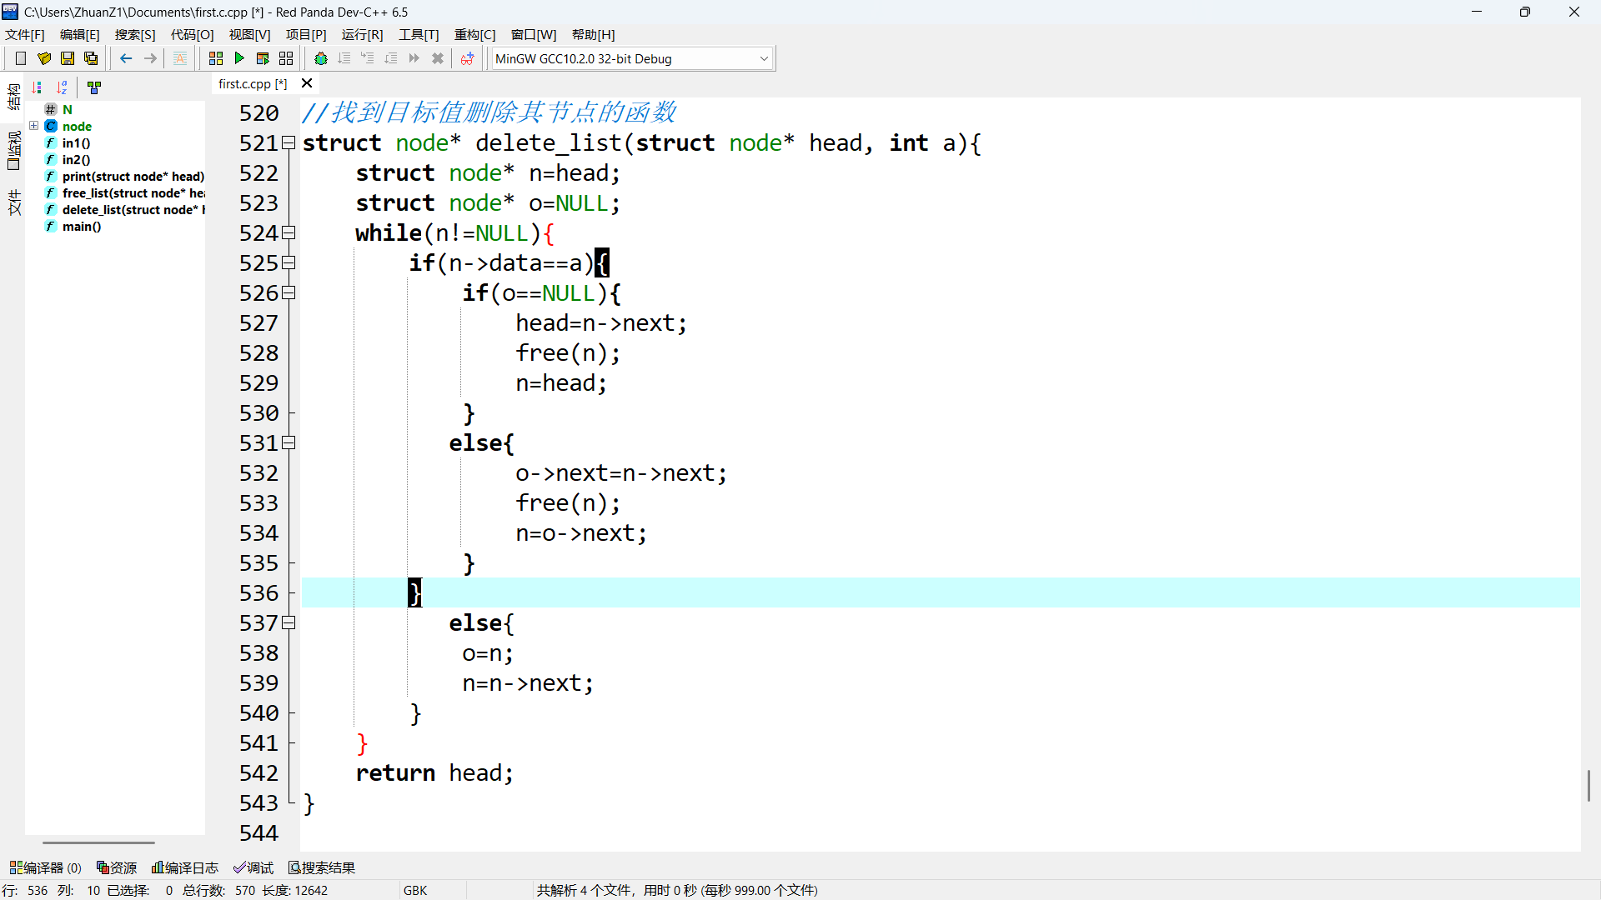
Task: Open the 运行[R] menu
Action: coord(362,34)
